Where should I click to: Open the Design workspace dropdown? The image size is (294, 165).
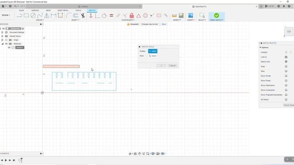click(x=6, y=15)
